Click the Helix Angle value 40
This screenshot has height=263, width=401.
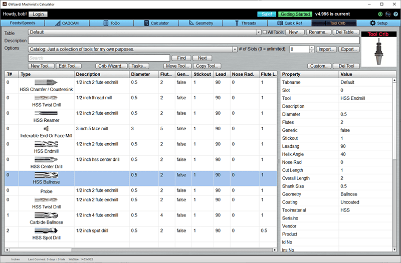click(365, 154)
